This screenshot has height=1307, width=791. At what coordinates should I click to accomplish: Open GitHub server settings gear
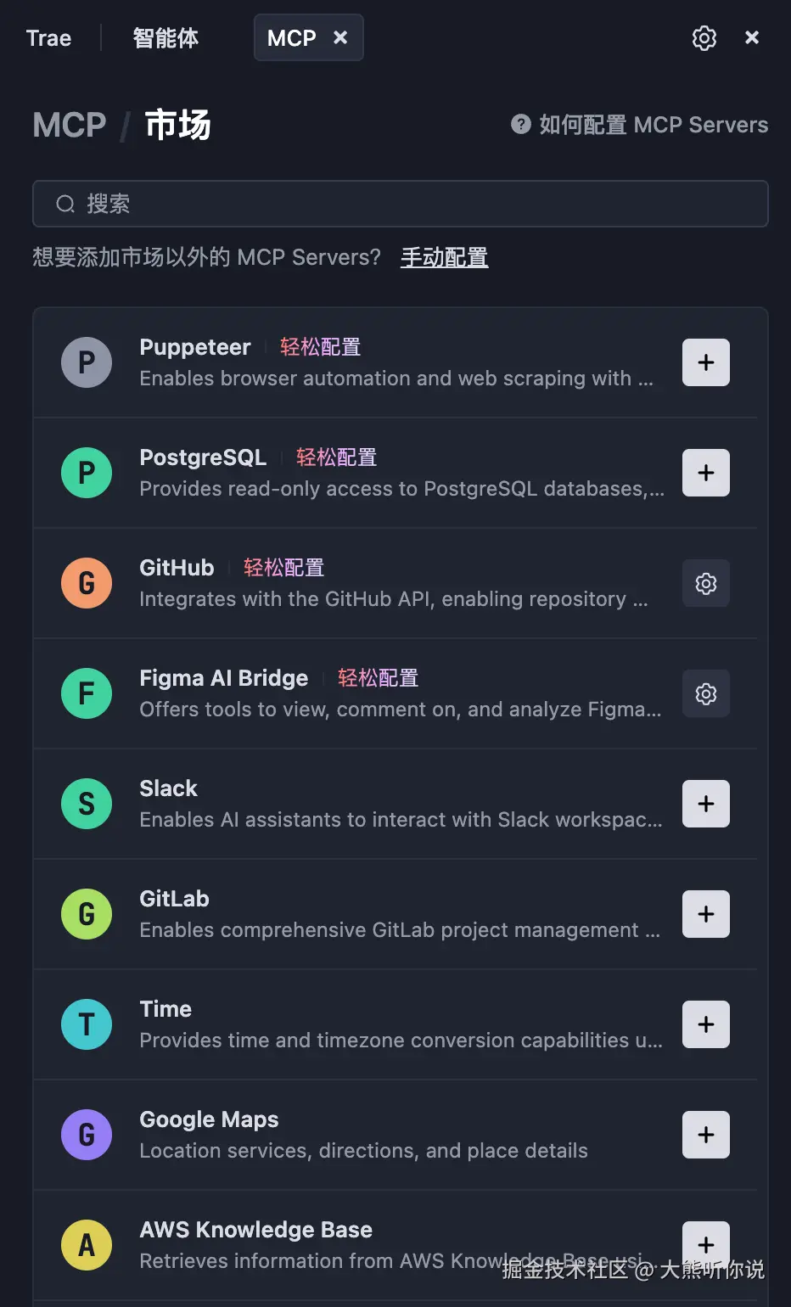tap(705, 583)
